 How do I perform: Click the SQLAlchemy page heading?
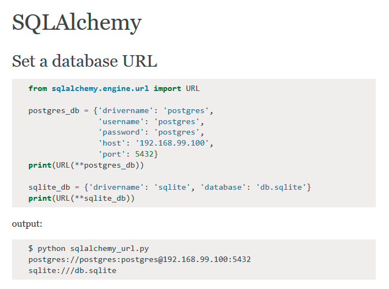coord(77,23)
